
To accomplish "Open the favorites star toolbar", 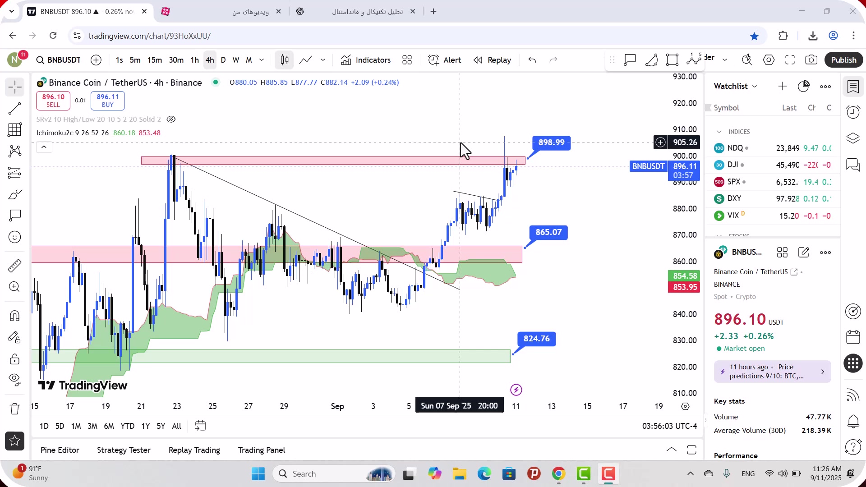I will [x=14, y=441].
